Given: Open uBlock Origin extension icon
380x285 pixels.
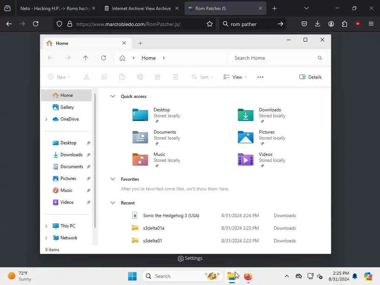Looking at the screenshot, I should tap(358, 24).
